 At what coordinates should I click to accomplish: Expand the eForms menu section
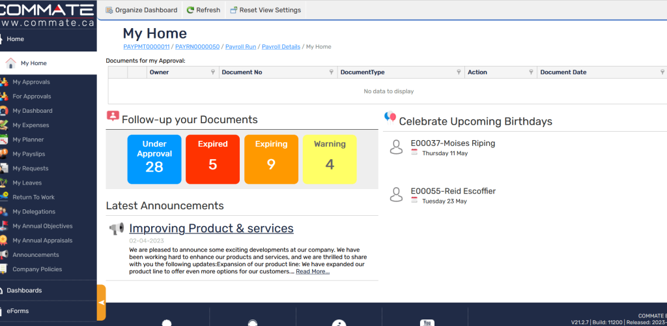click(x=18, y=311)
